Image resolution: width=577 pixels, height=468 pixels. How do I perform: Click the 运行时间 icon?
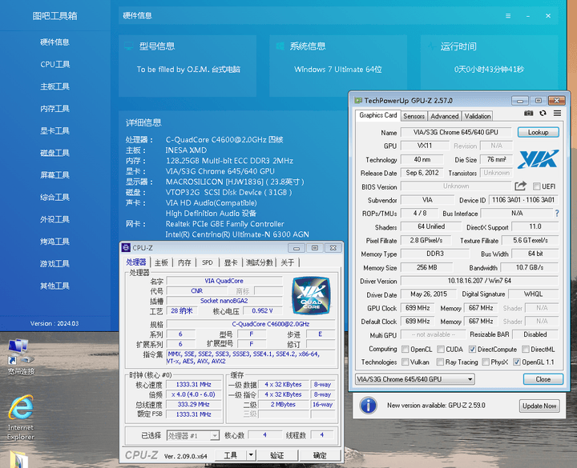[x=431, y=46]
